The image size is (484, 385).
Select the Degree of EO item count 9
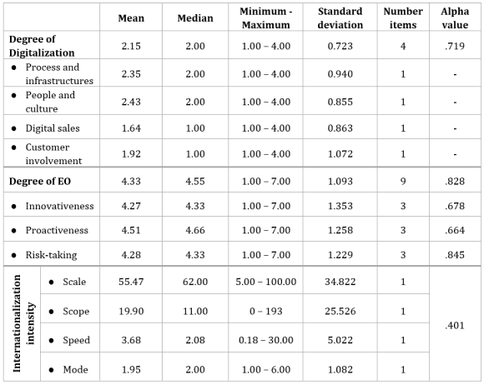(403, 181)
